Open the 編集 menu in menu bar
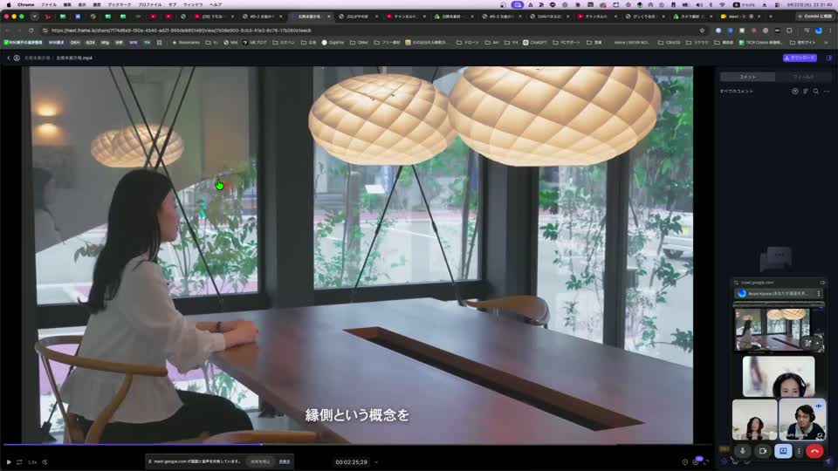 pyautogui.click(x=67, y=4)
